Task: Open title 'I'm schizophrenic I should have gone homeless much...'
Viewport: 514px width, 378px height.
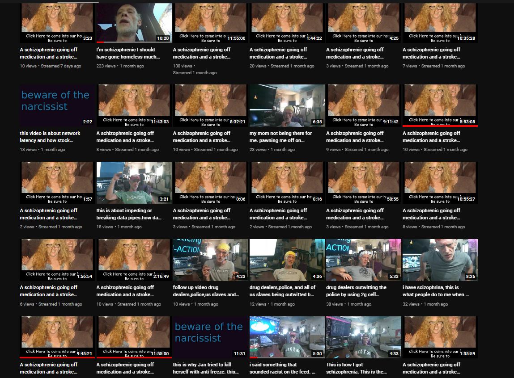Action: [128, 53]
